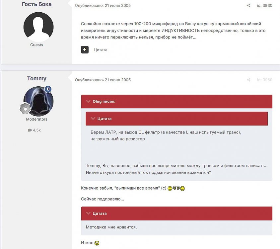Collapse the 'Oleg писал:' quote block
The width and height of the screenshot is (280, 249).
tap(88, 102)
